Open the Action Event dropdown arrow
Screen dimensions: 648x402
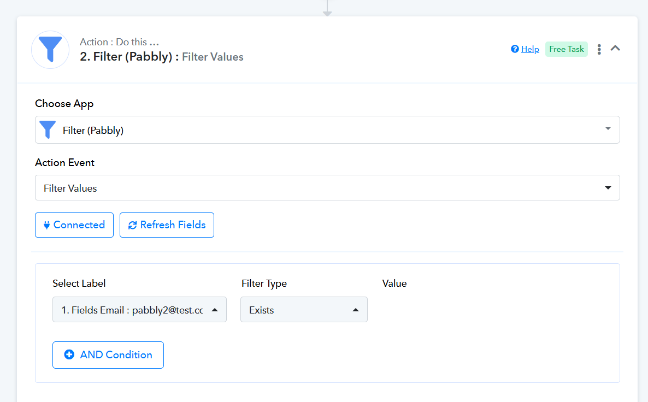[x=608, y=188]
